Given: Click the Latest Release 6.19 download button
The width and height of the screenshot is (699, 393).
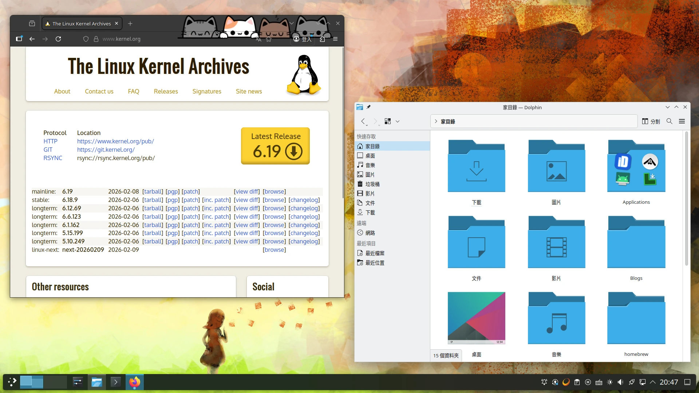Looking at the screenshot, I should coord(275,146).
